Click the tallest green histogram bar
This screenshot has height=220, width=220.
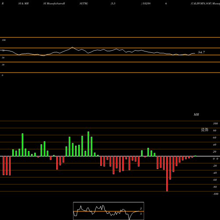(x=88, y=144)
